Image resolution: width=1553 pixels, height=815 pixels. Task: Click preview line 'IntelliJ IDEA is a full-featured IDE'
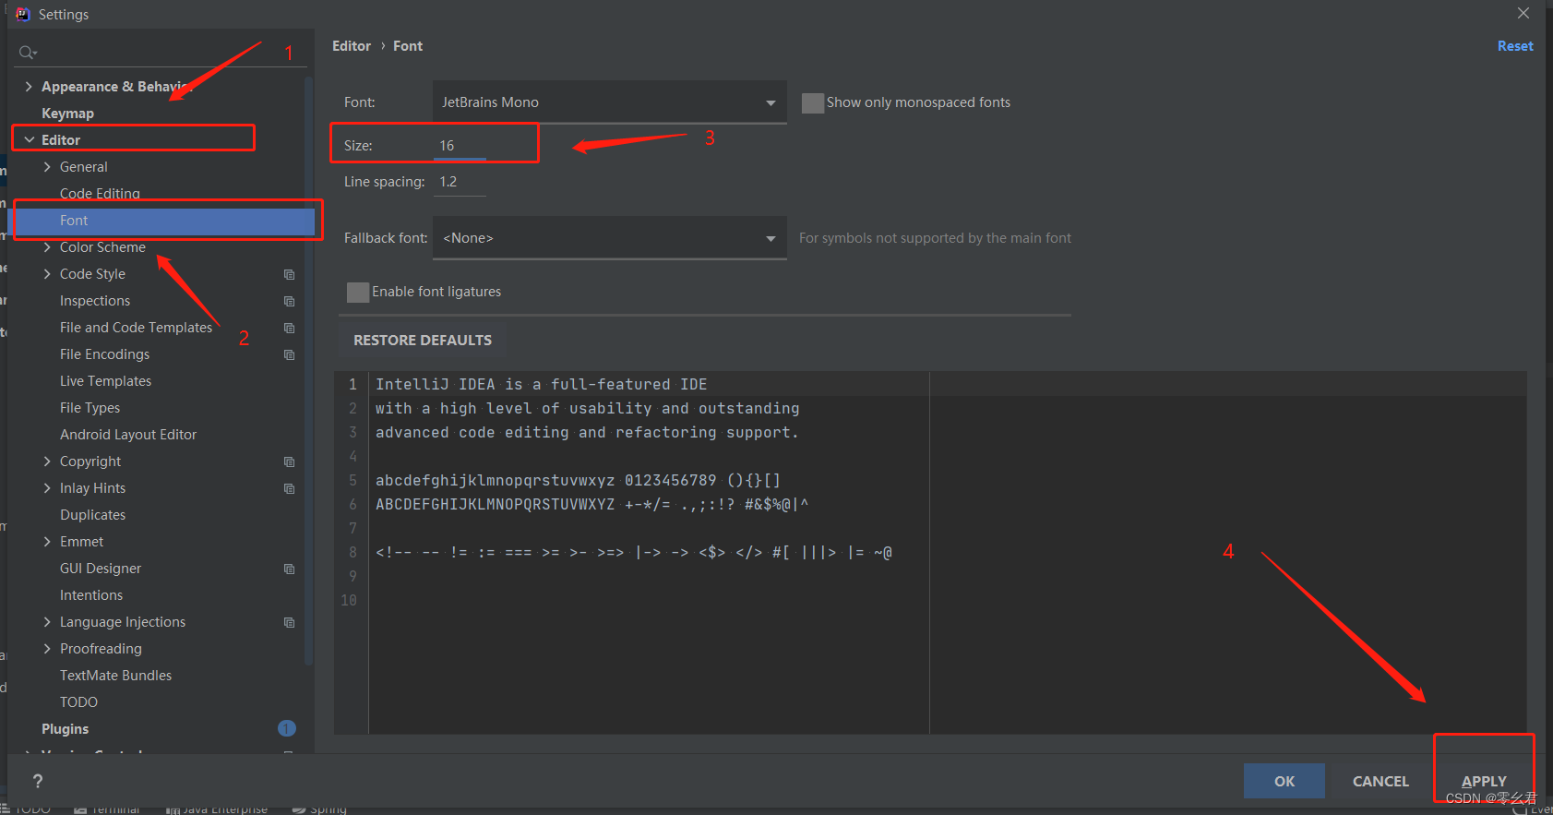[541, 384]
